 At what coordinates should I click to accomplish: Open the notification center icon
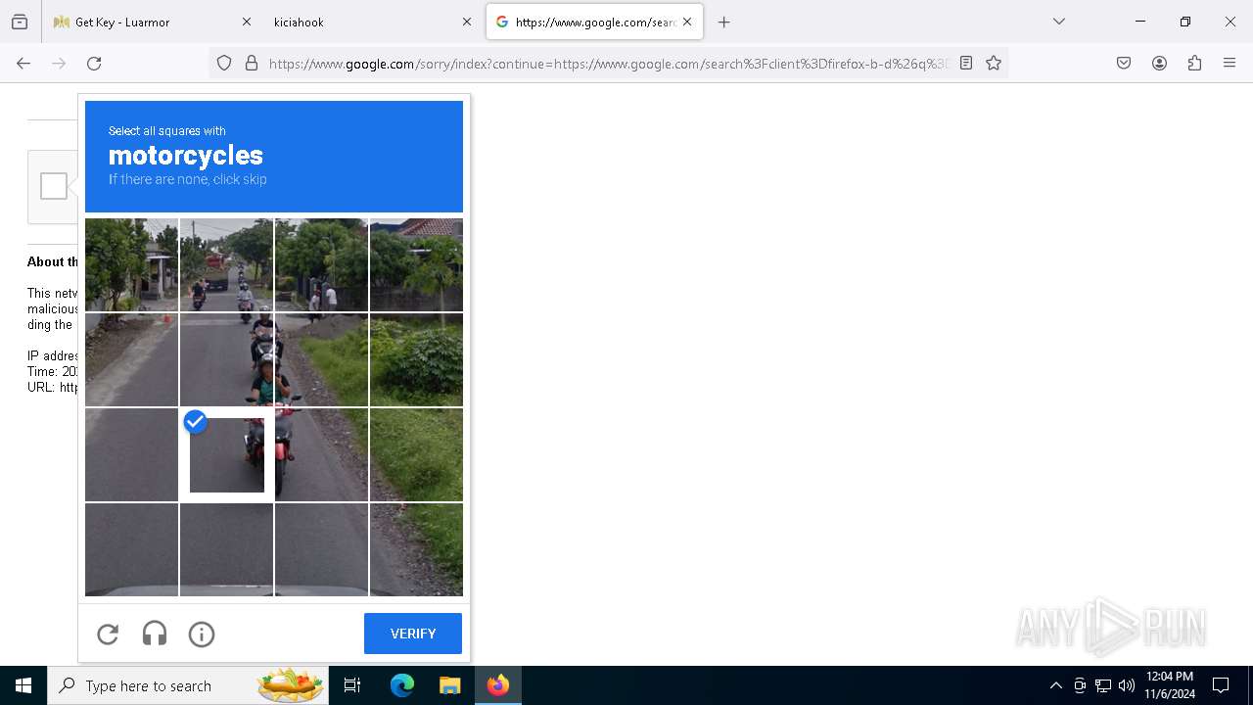coord(1221,685)
